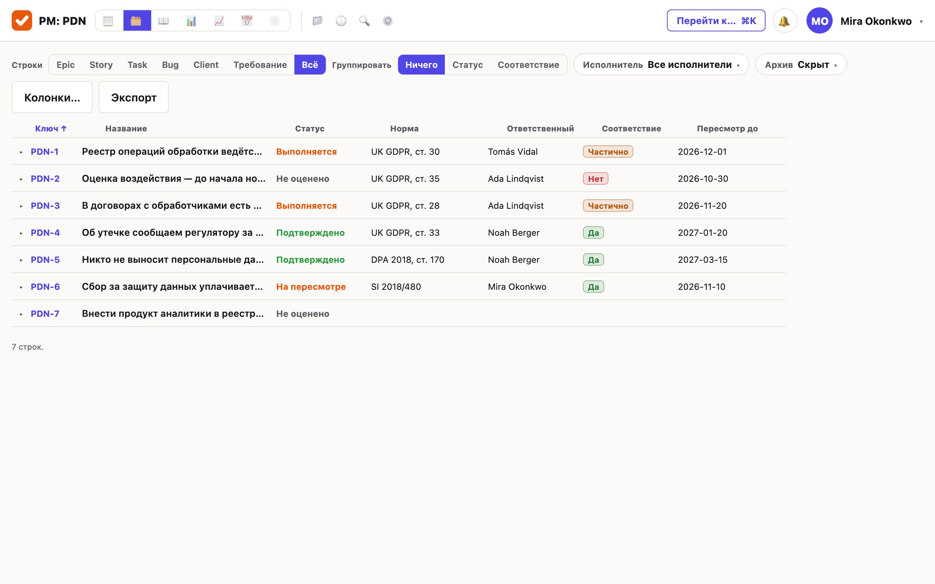
Task: Open the Исполнитель dropdown
Action: tap(661, 65)
